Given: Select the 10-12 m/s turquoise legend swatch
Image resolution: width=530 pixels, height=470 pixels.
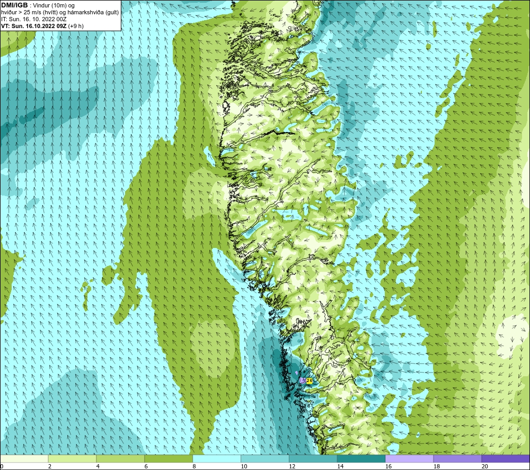Looking at the screenshot, I should tap(265, 459).
